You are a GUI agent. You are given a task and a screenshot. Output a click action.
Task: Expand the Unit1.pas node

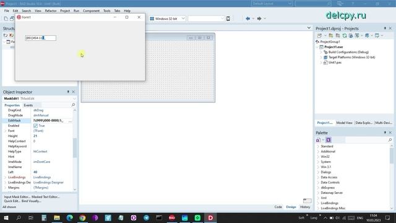[321, 63]
